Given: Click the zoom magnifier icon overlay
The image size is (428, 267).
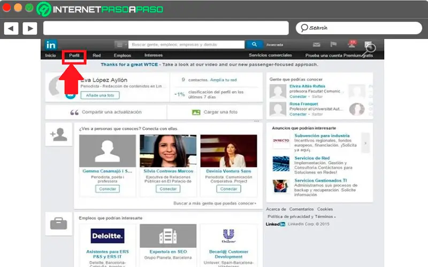Looking at the screenshot, I should 369,49.
